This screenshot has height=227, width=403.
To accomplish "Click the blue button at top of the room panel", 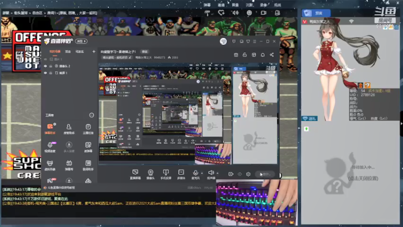I will point(316,13).
